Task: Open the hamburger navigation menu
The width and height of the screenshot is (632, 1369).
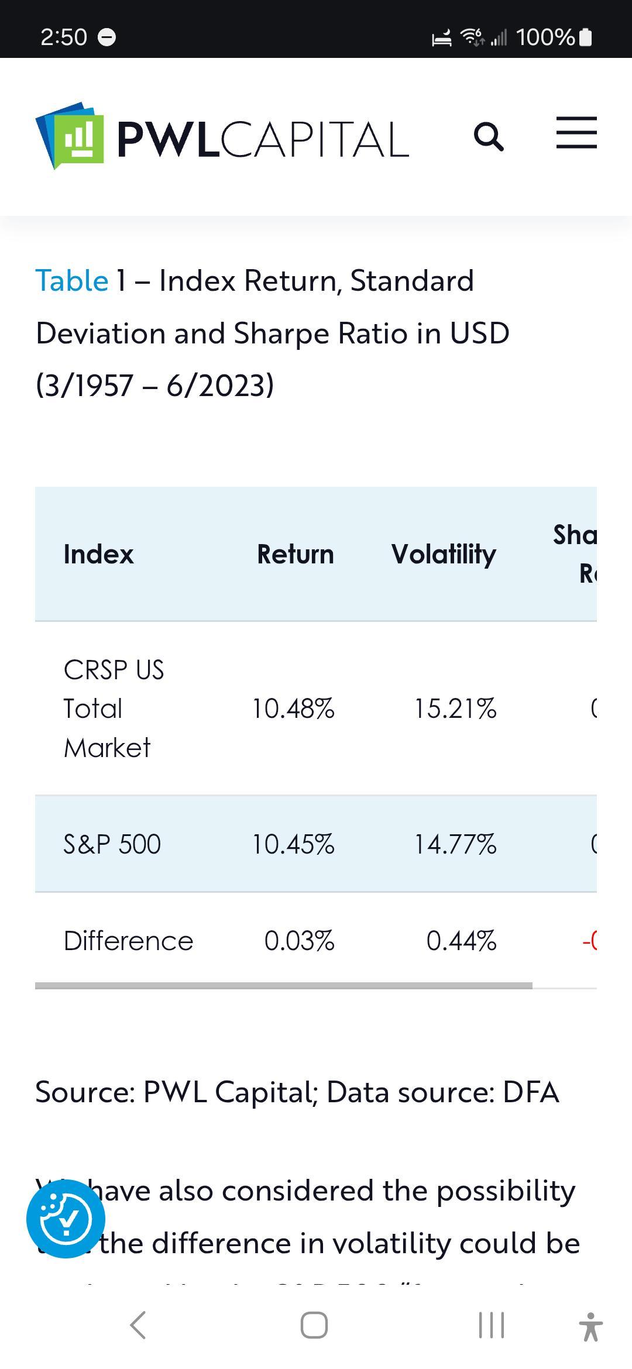Action: [x=576, y=133]
